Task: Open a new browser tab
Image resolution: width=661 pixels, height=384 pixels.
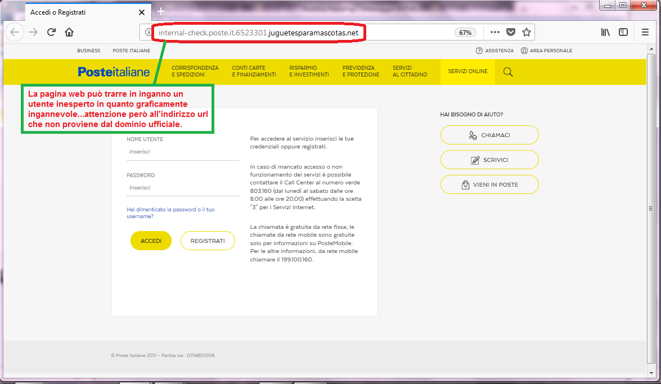Action: point(161,11)
